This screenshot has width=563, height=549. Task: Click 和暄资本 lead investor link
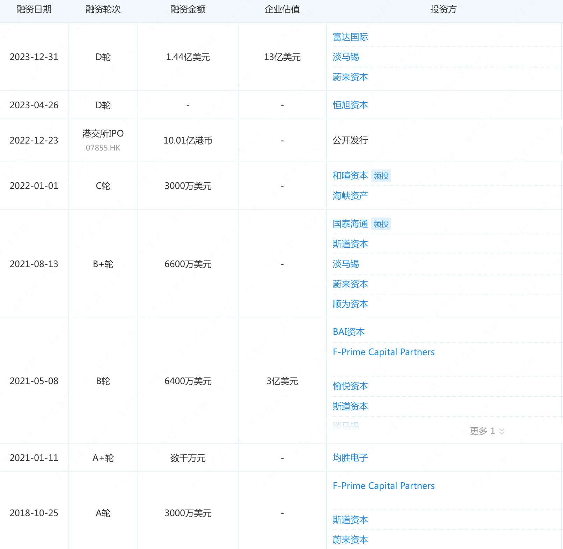click(350, 176)
